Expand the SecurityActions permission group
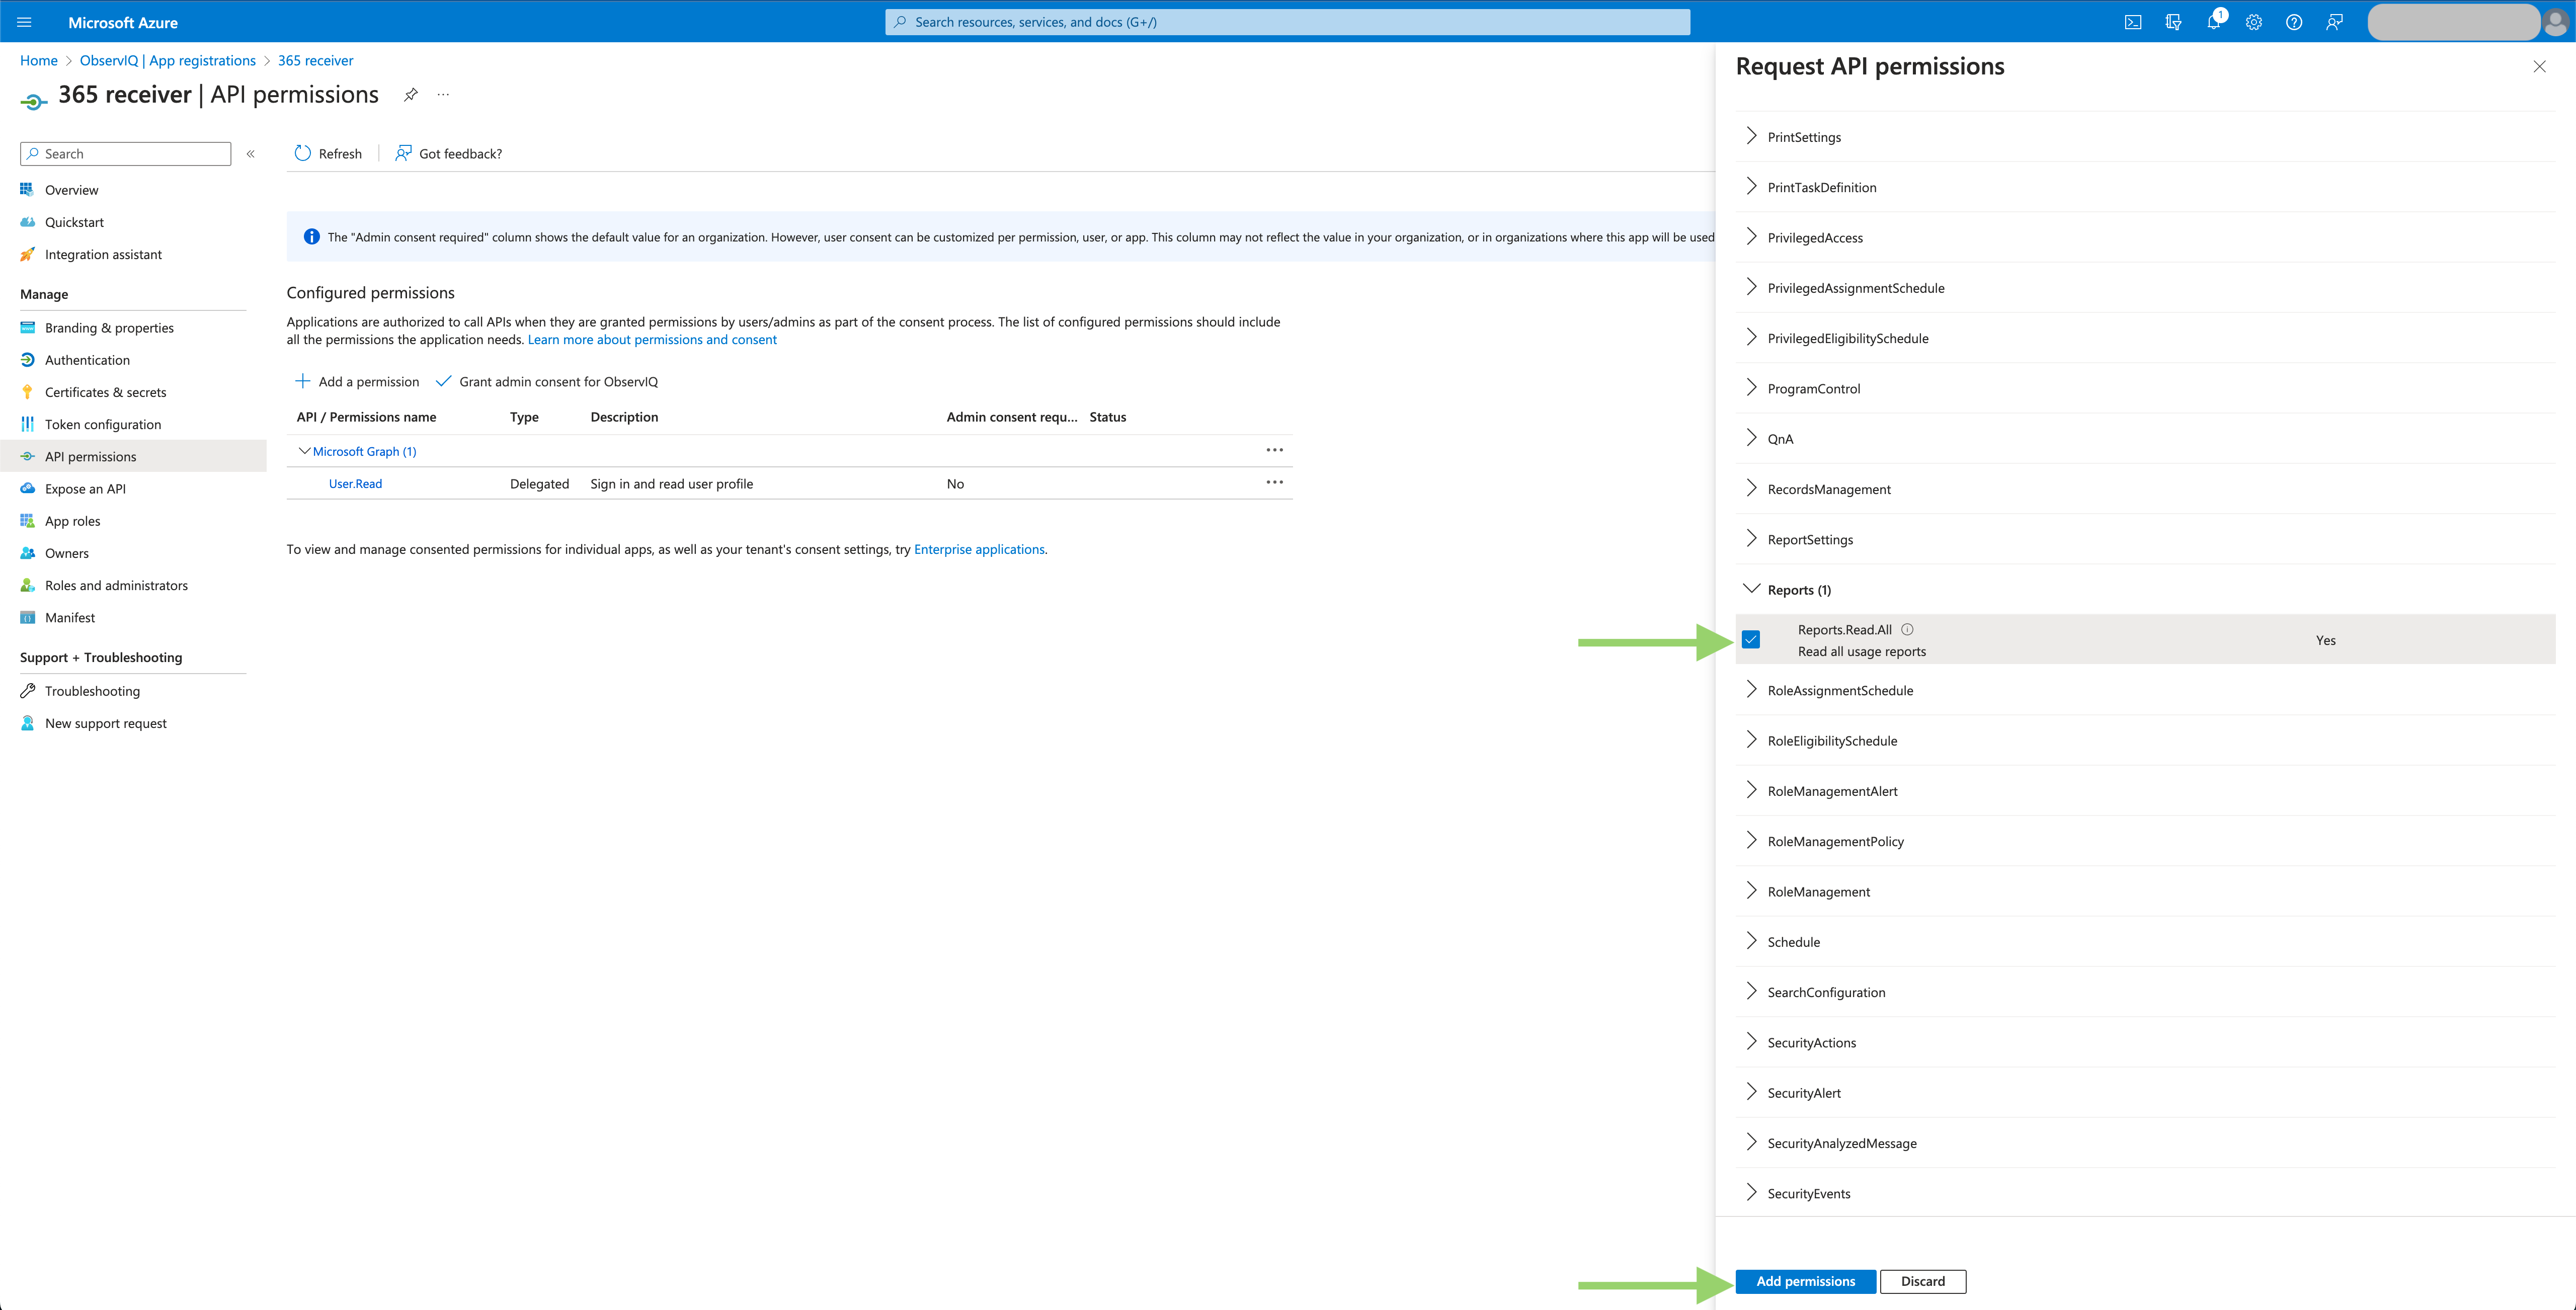Image resolution: width=2576 pixels, height=1310 pixels. 1751,1041
